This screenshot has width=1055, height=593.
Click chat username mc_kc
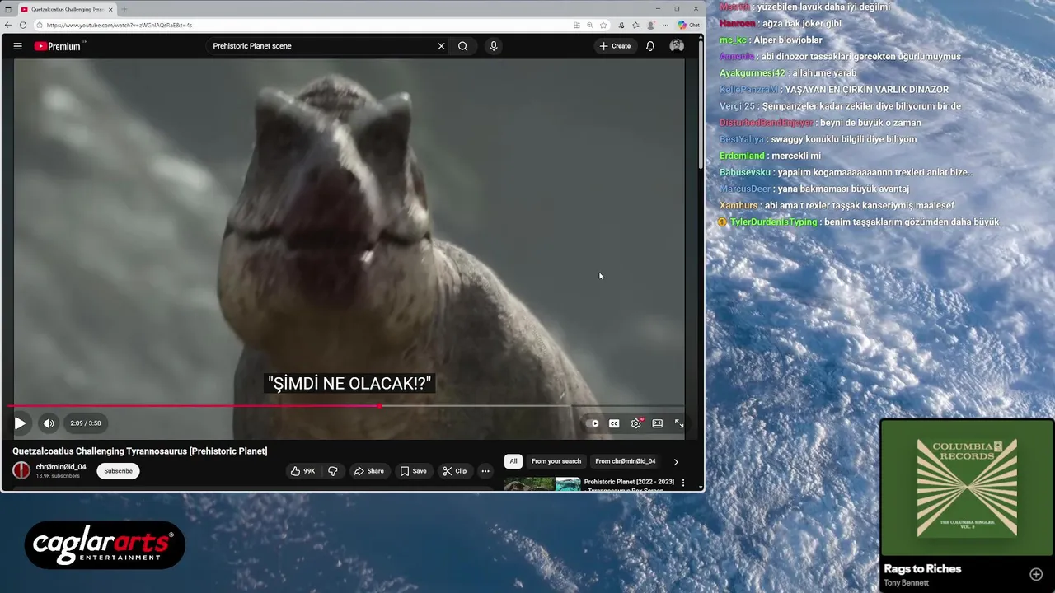tap(733, 40)
